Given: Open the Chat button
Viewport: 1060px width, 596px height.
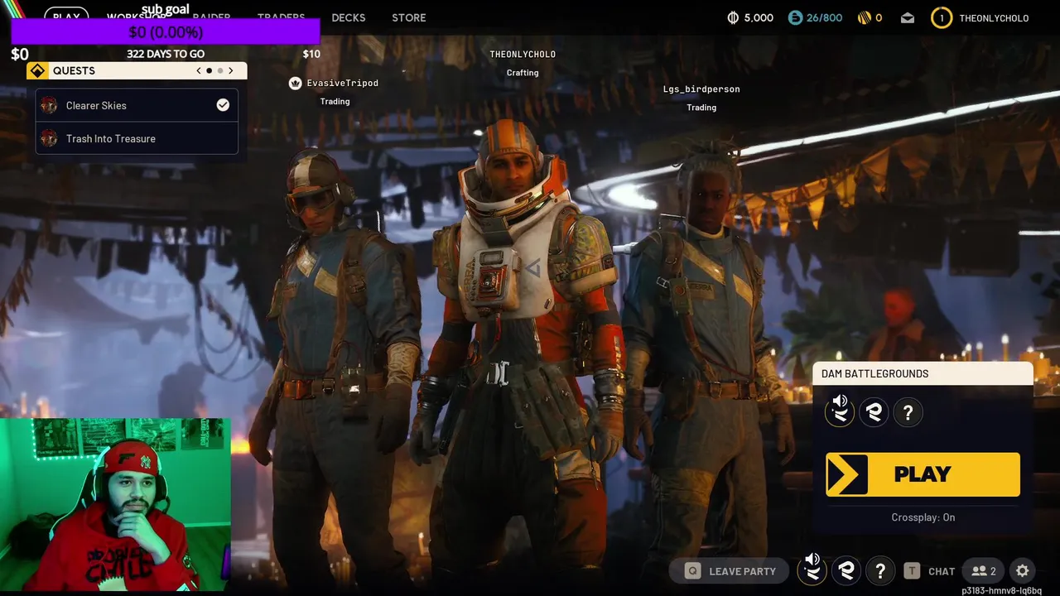Looking at the screenshot, I should pyautogui.click(x=942, y=571).
